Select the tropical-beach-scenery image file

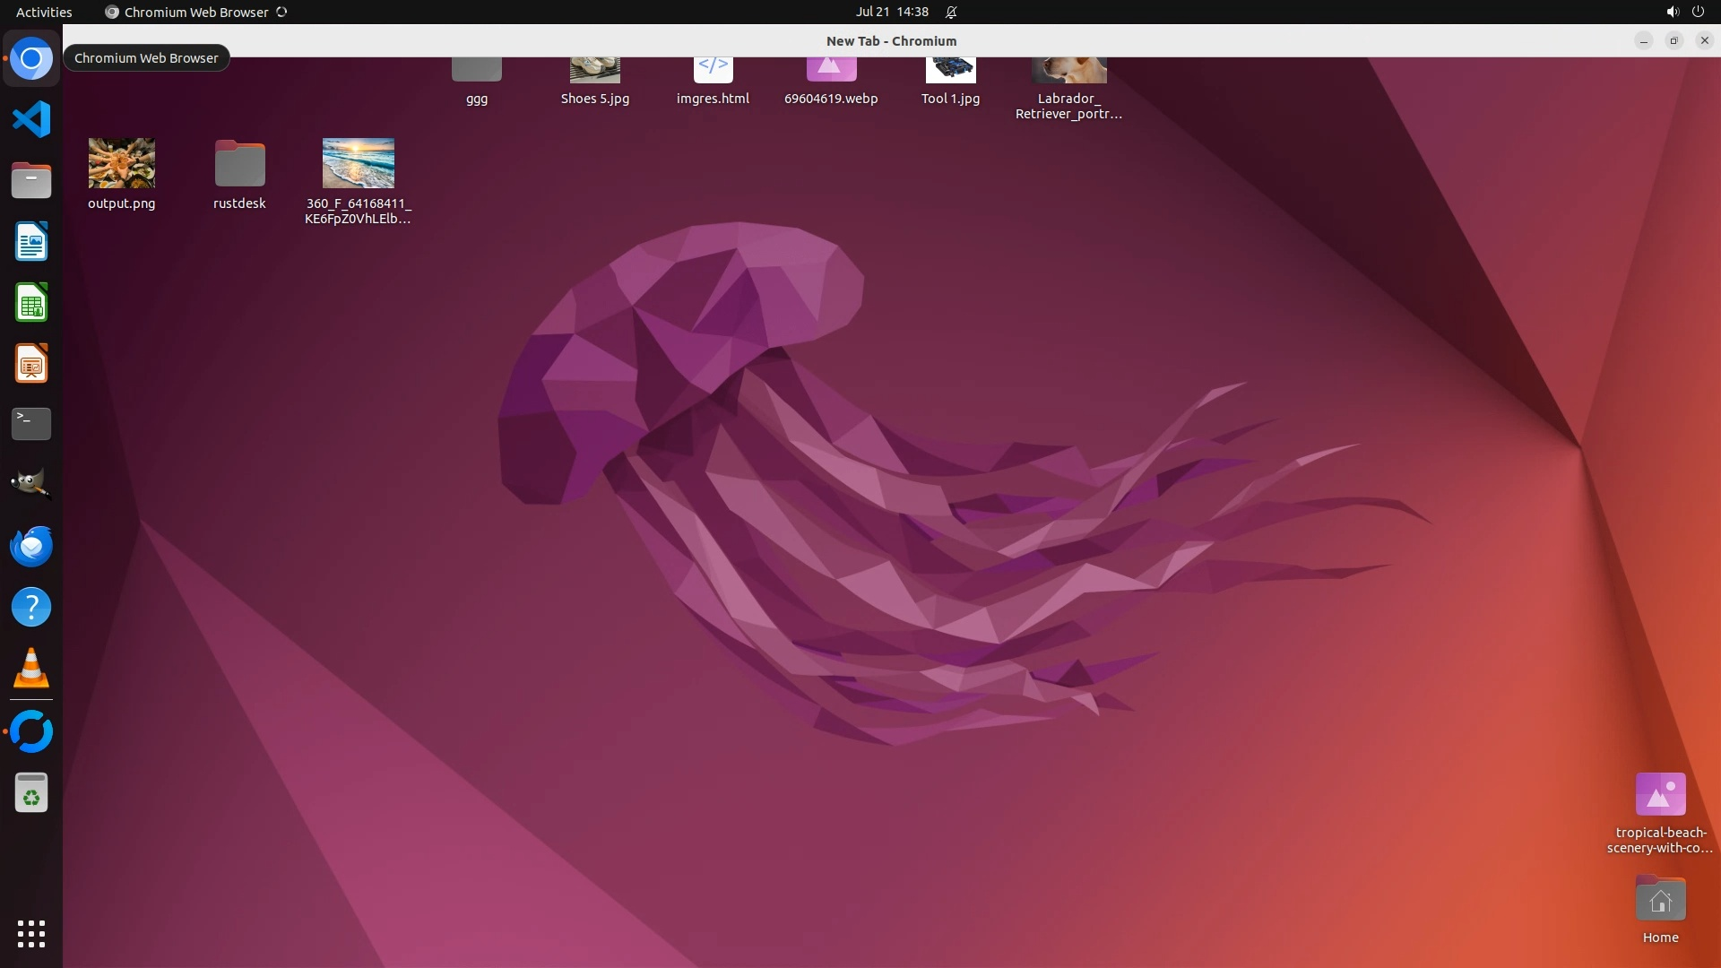(1660, 795)
